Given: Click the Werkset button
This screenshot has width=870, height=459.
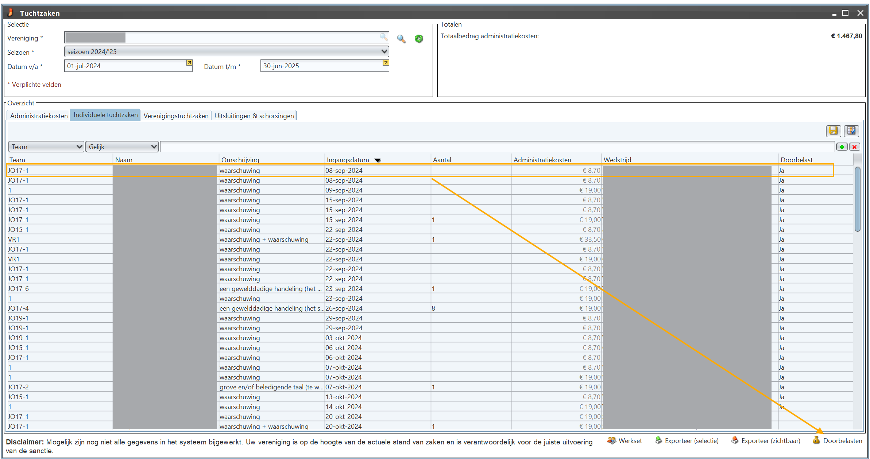Looking at the screenshot, I should 625,440.
